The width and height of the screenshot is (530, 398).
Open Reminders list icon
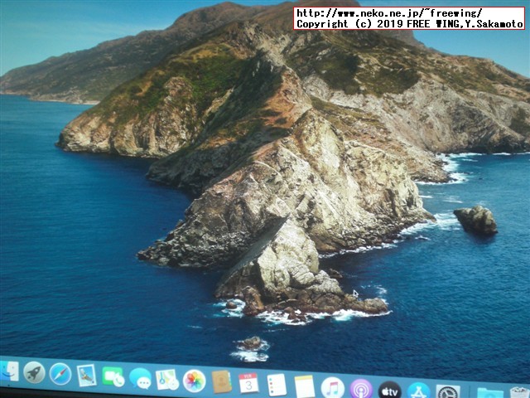click(x=277, y=385)
